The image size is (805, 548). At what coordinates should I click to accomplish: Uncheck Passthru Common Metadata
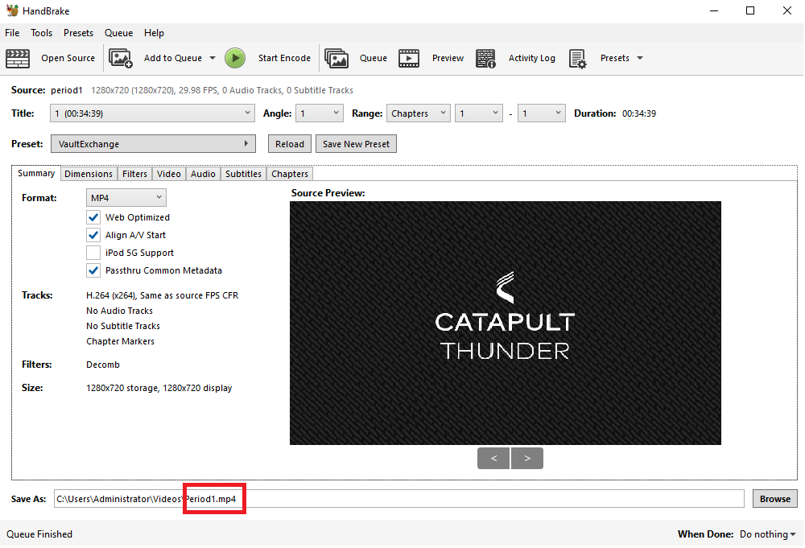click(x=93, y=270)
